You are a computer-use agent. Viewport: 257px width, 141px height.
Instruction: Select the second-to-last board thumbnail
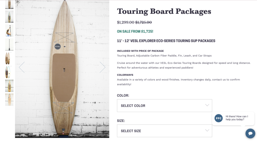(9, 86)
